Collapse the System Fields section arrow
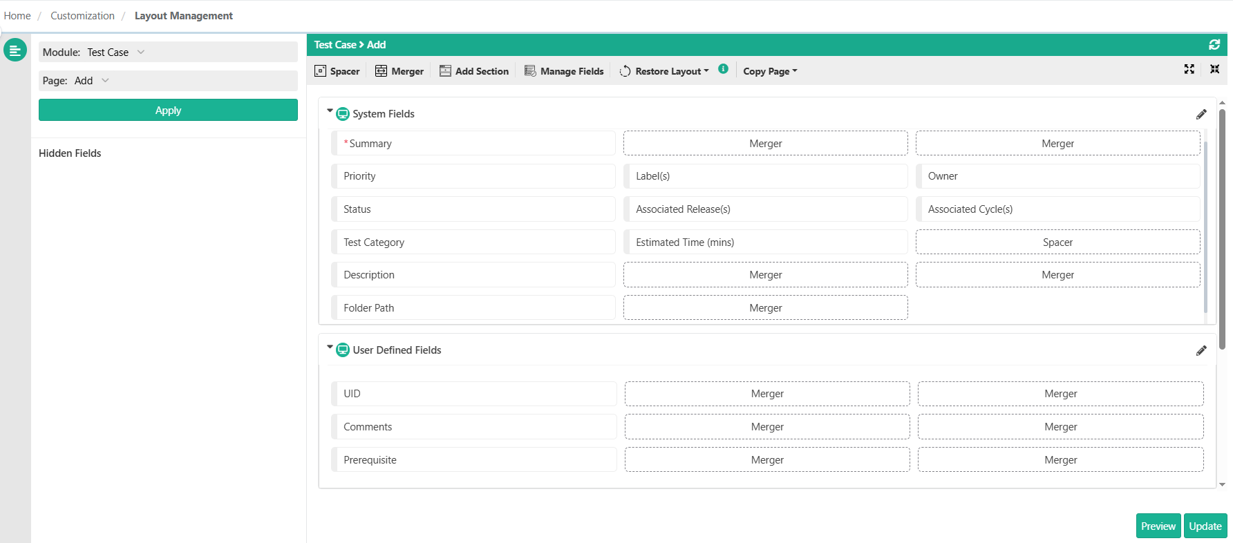The height and width of the screenshot is (543, 1233). coord(330,111)
